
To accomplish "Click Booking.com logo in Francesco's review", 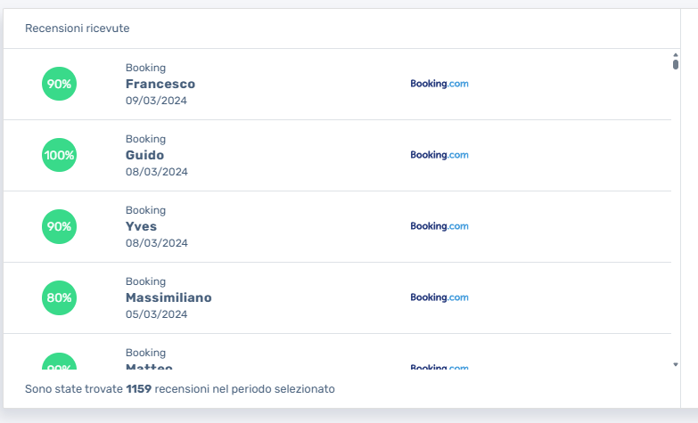I will (439, 84).
